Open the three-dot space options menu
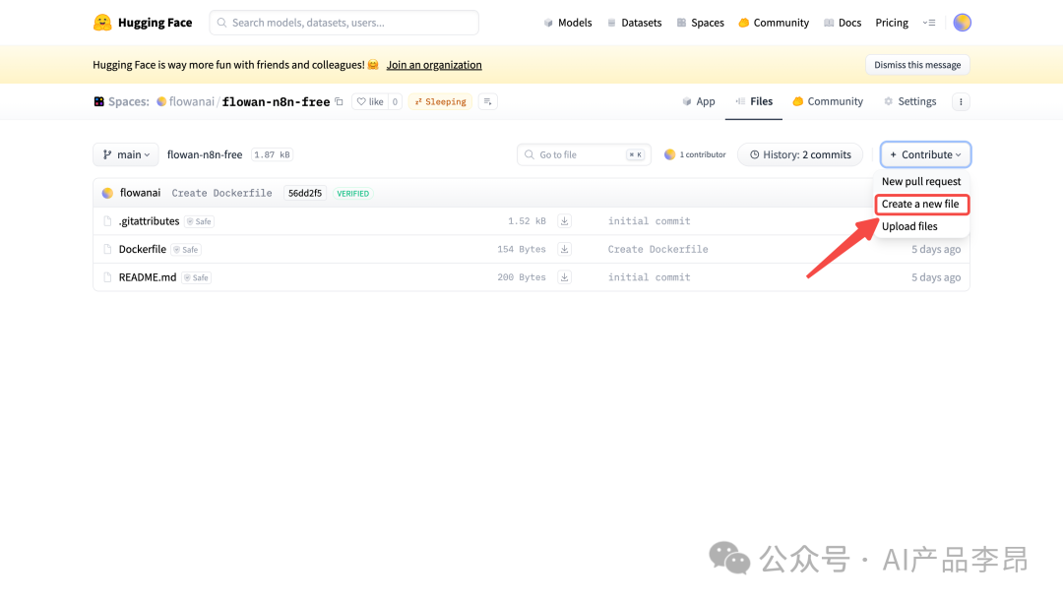Image resolution: width=1063 pixels, height=602 pixels. pyautogui.click(x=961, y=101)
